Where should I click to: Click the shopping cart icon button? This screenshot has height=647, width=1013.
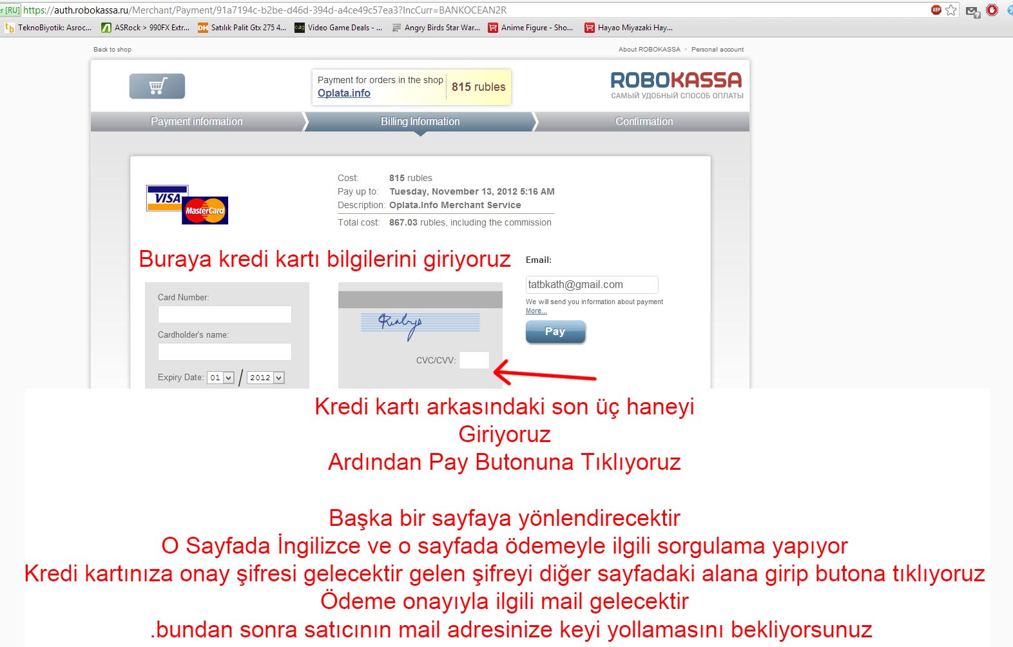coord(157,86)
